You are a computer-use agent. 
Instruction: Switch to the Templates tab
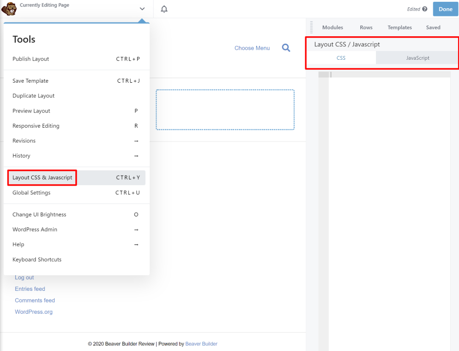[400, 27]
